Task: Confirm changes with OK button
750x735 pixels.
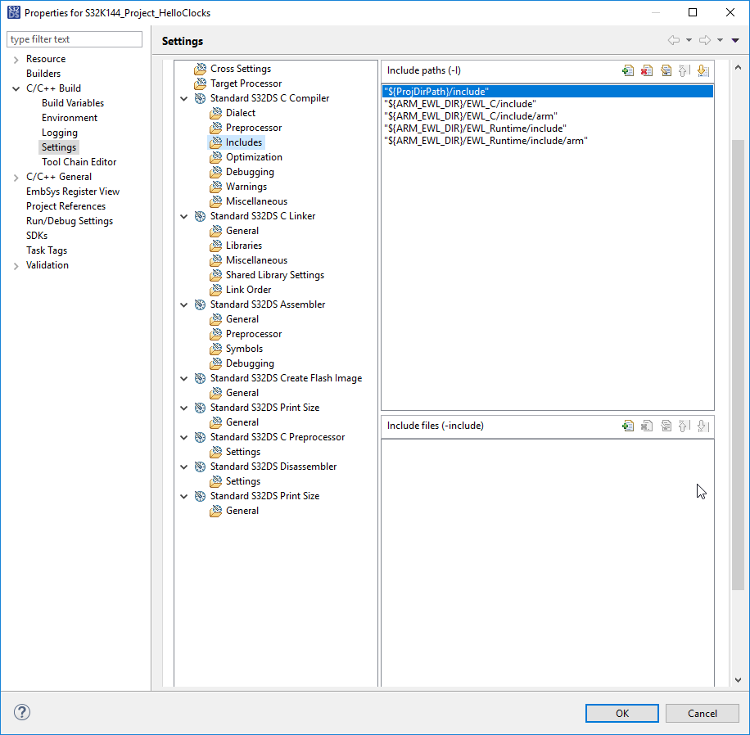Action: tap(621, 713)
